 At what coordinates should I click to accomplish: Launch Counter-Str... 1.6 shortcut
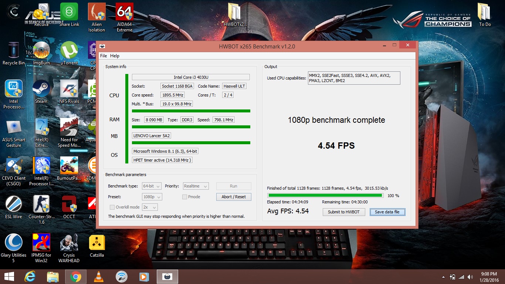pos(41,210)
